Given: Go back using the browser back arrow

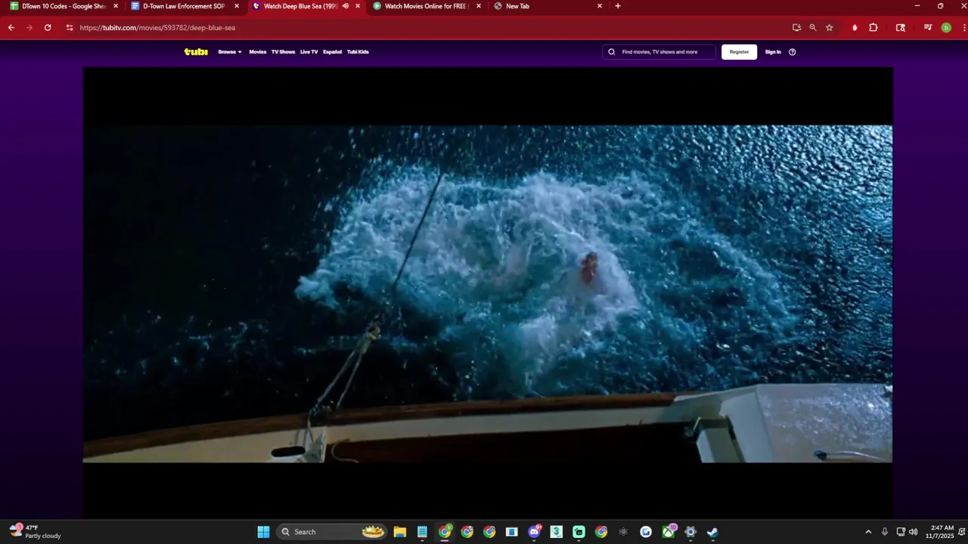Looking at the screenshot, I should [11, 27].
